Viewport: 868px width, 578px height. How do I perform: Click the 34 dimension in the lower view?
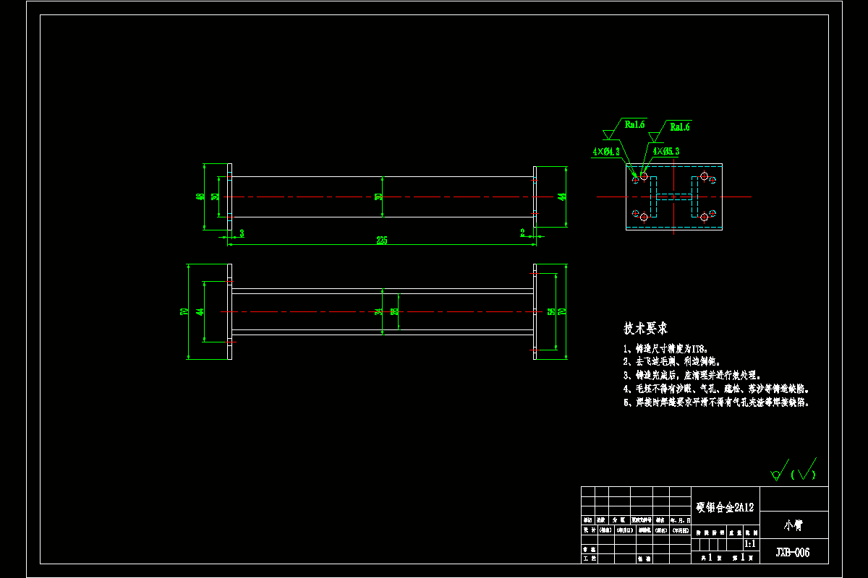coord(378,311)
